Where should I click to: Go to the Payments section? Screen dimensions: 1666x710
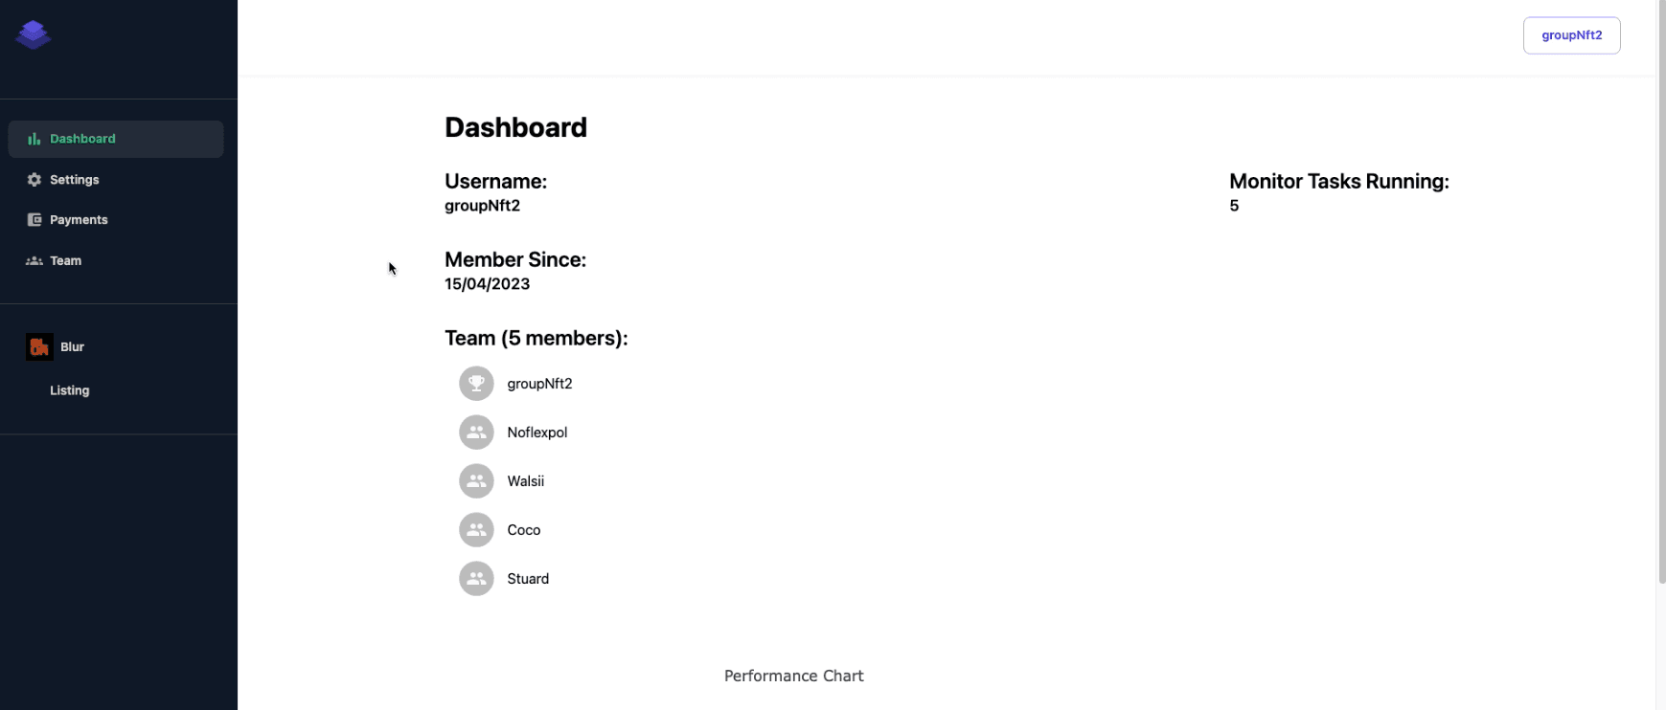(116, 220)
